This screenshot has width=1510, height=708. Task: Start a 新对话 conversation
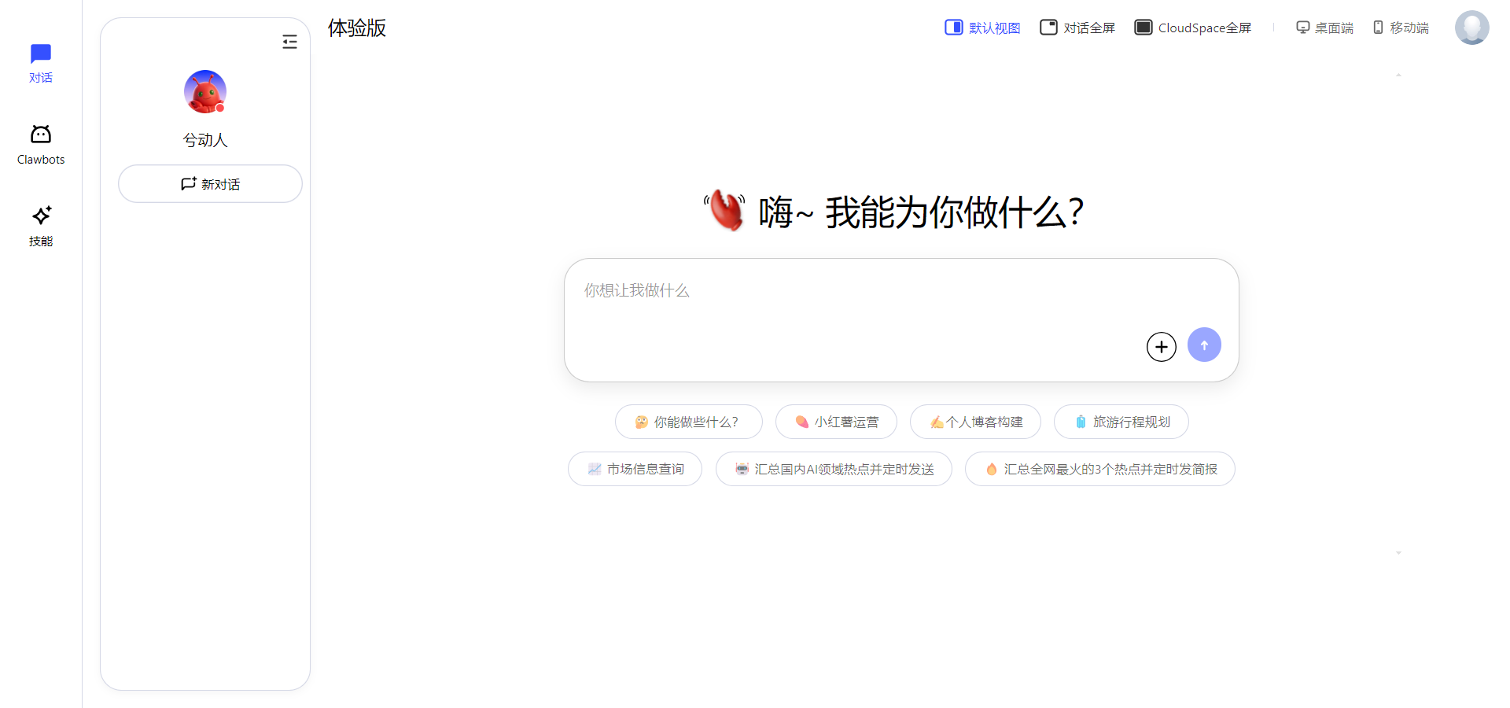(210, 183)
